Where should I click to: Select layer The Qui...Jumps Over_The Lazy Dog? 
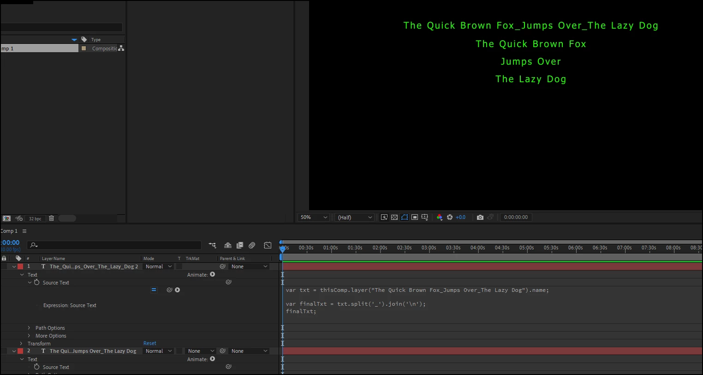[93, 351]
